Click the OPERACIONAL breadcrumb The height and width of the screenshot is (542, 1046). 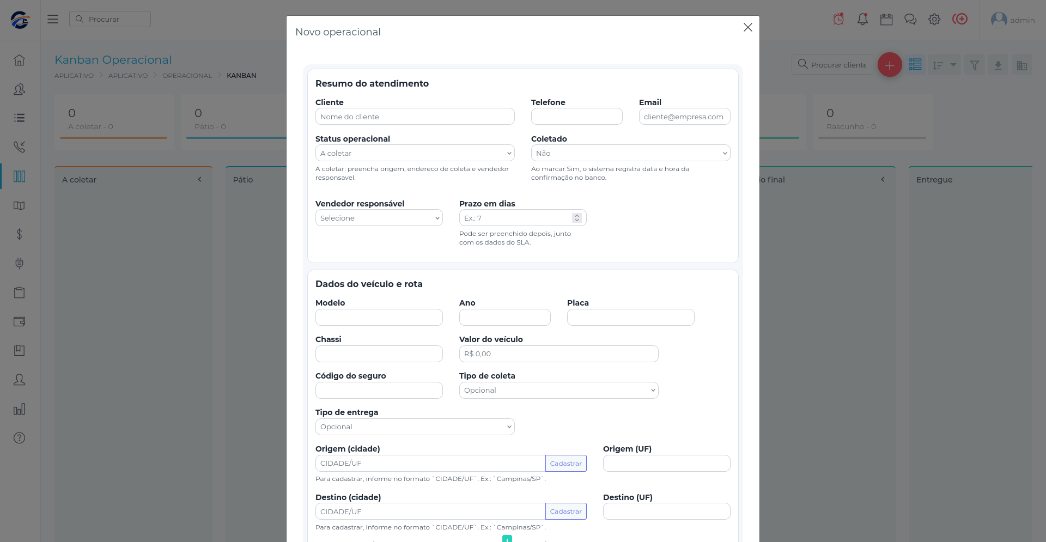coord(187,76)
